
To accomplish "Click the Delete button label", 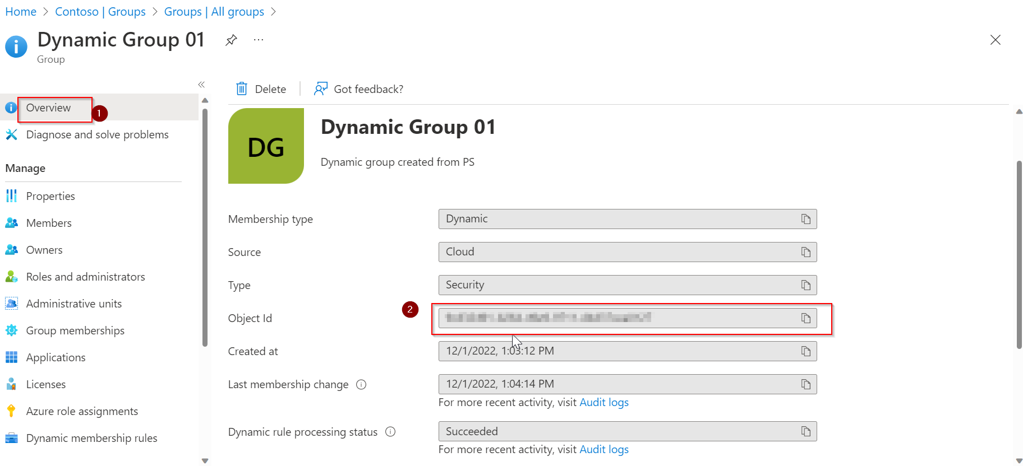I will click(x=270, y=89).
